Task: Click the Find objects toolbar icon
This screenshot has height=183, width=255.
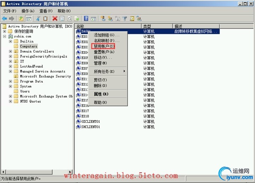Action: click(x=132, y=19)
